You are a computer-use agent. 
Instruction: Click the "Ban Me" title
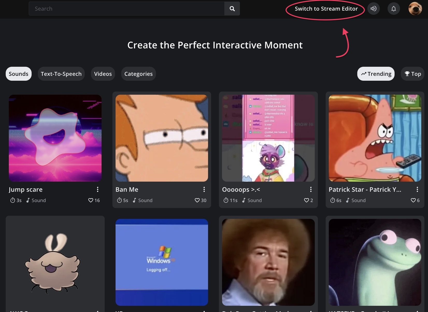[x=127, y=190]
